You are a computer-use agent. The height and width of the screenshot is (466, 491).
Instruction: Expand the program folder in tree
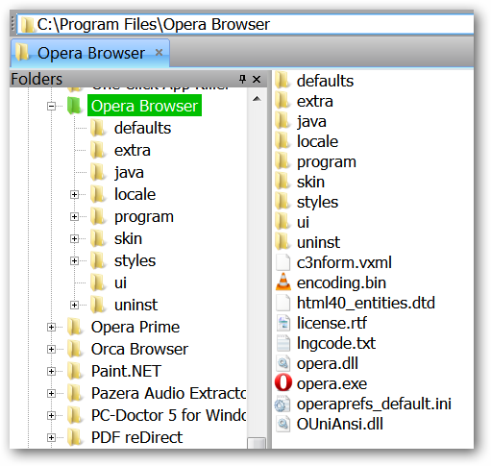(74, 216)
